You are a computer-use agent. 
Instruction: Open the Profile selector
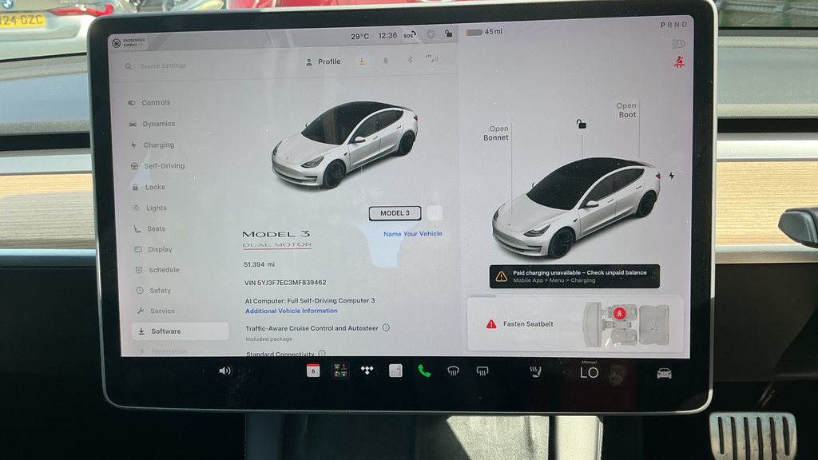(323, 61)
